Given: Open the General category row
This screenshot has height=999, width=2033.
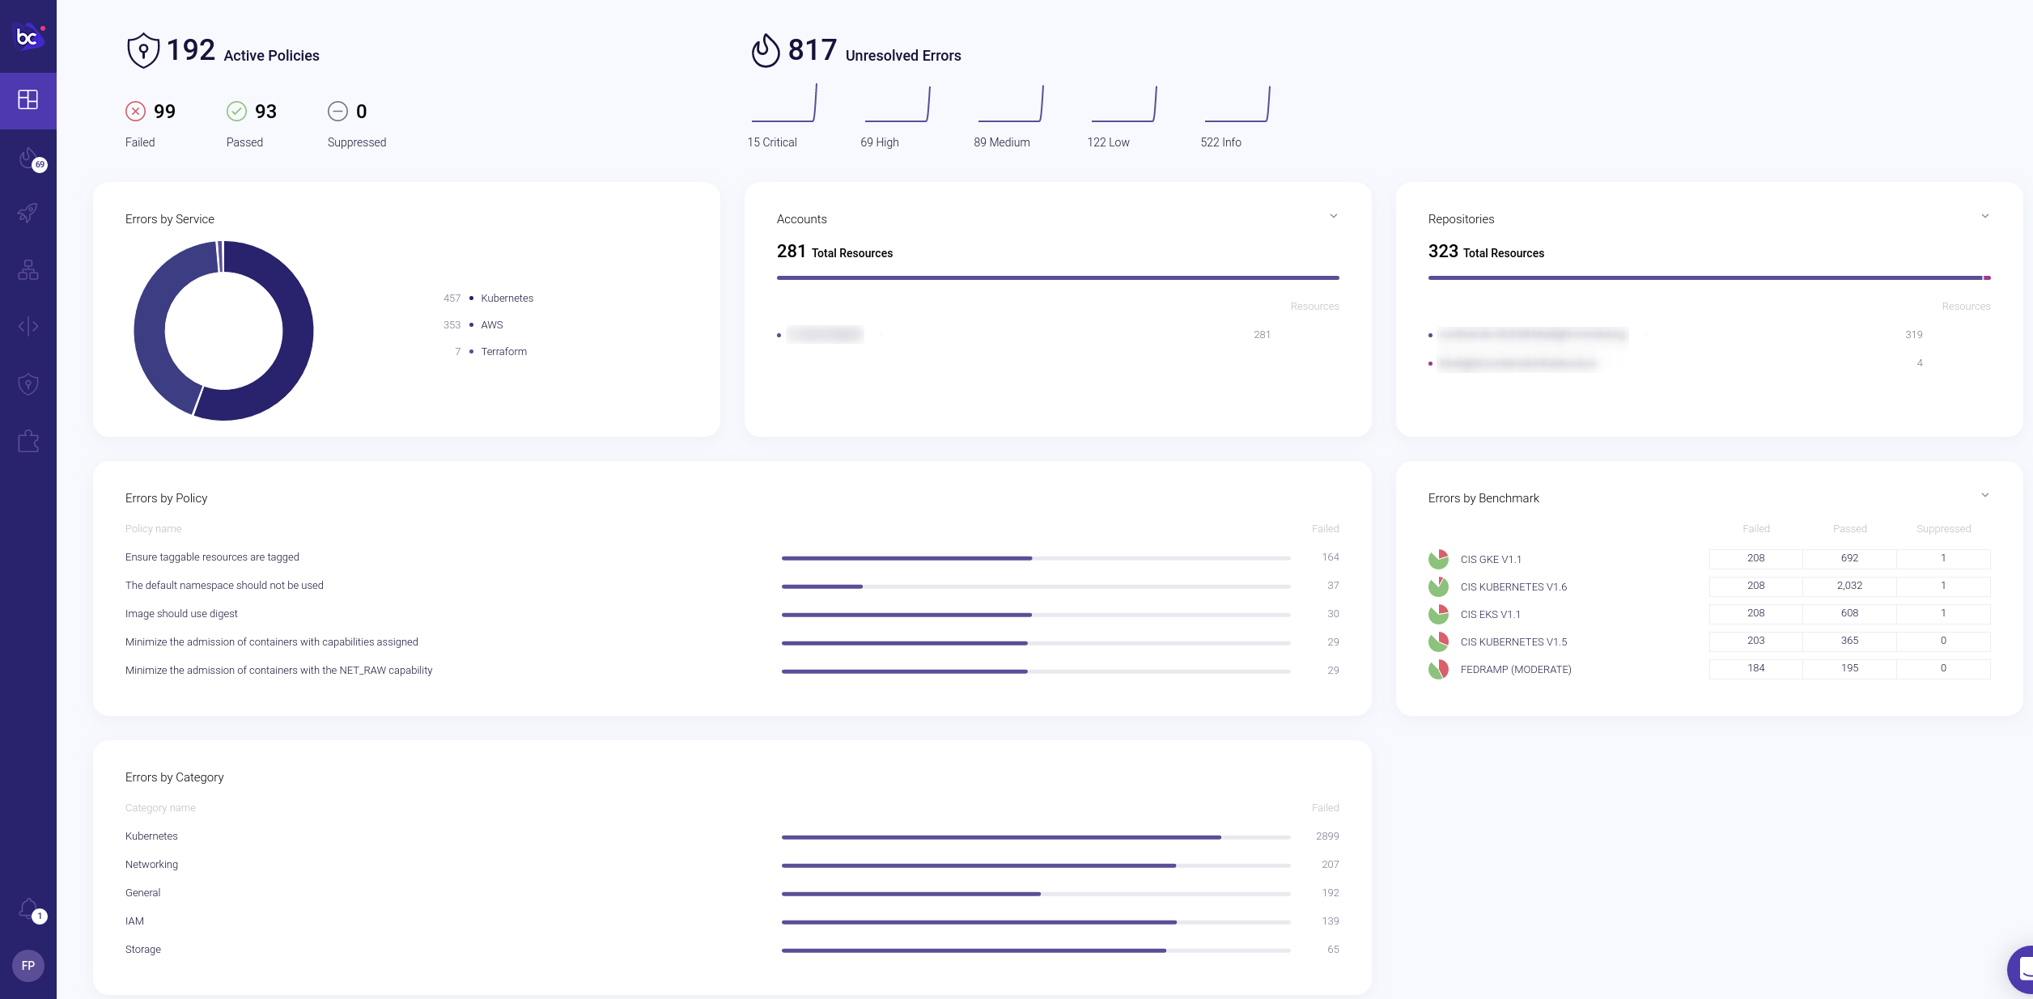Looking at the screenshot, I should pos(732,893).
